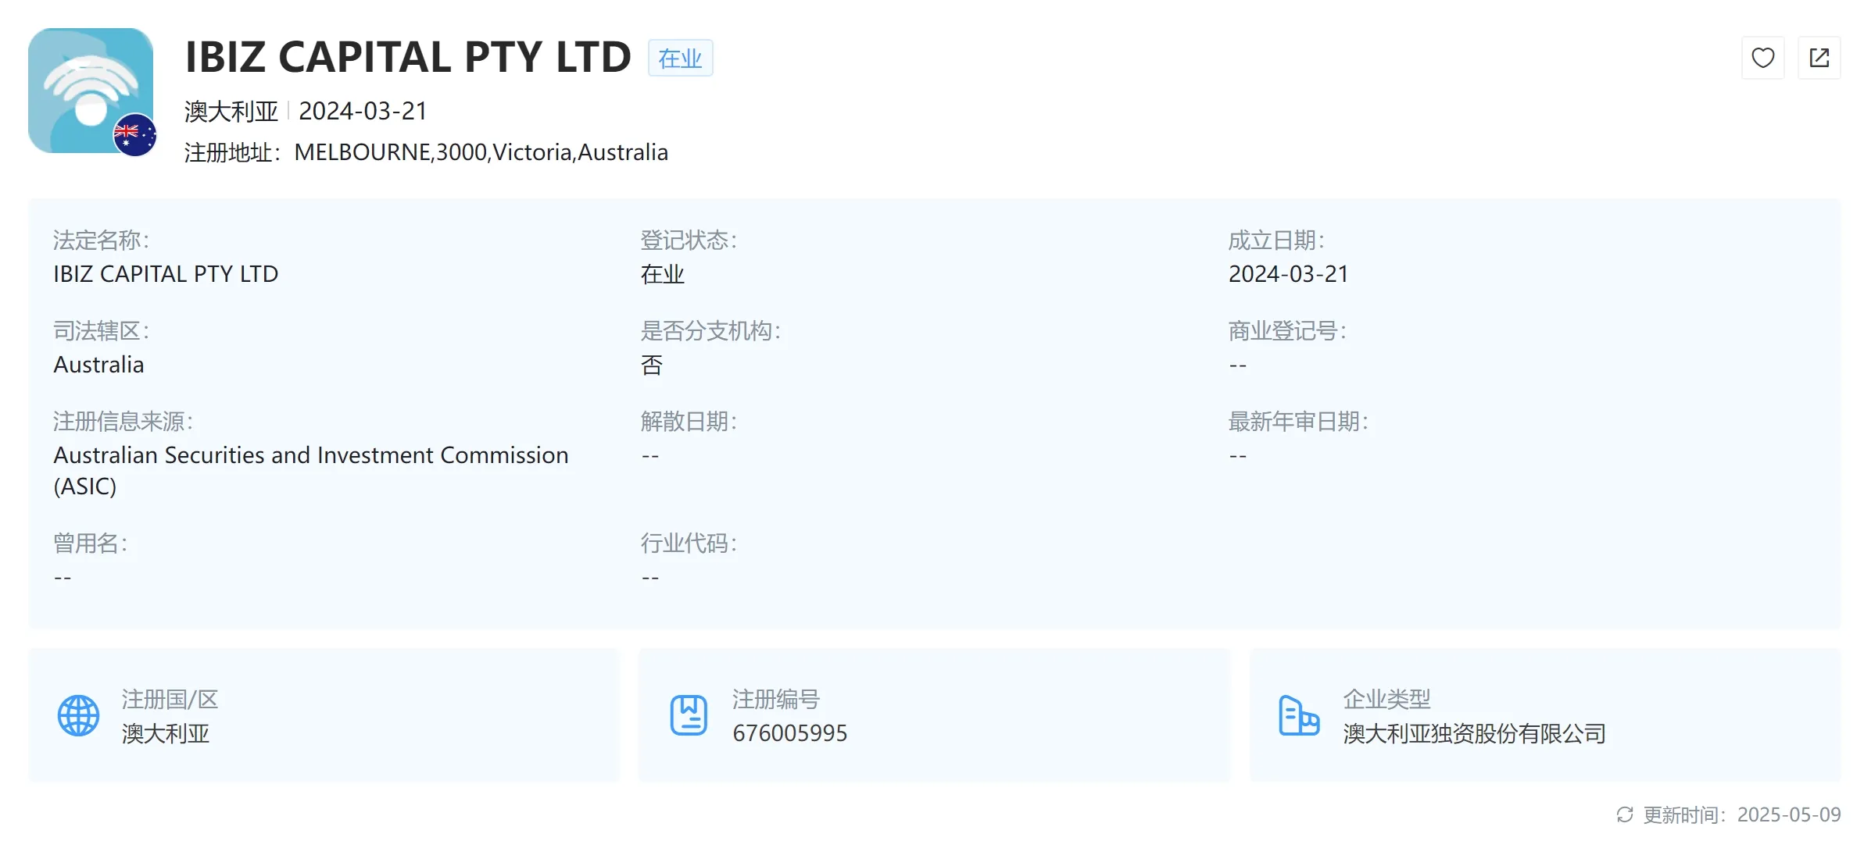Viewport: 1864px width, 841px height.
Task: Click the heart favorite icon
Action: (x=1762, y=58)
